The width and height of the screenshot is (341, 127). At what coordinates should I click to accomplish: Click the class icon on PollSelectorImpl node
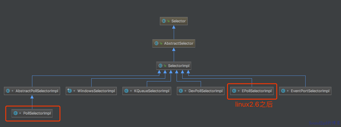(16, 113)
